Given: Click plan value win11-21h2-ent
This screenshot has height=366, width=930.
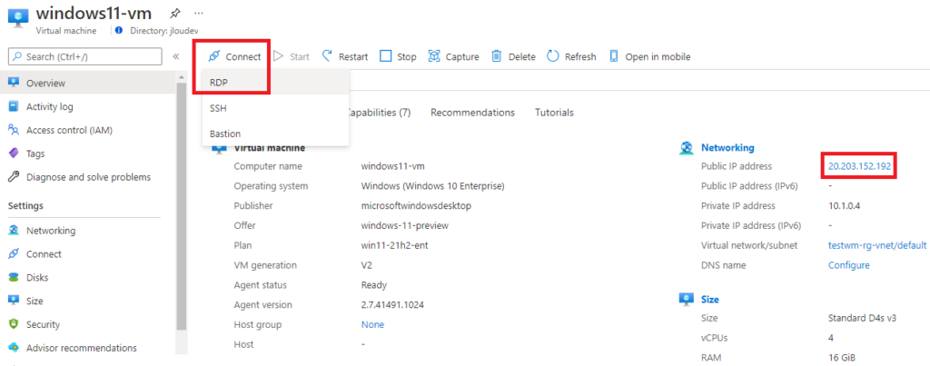Looking at the screenshot, I should click(394, 245).
